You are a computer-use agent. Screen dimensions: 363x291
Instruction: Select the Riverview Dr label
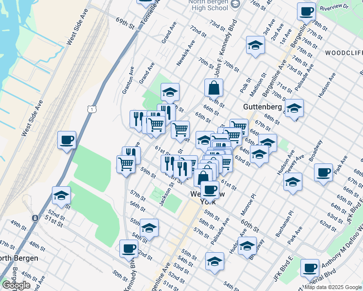point(334,7)
